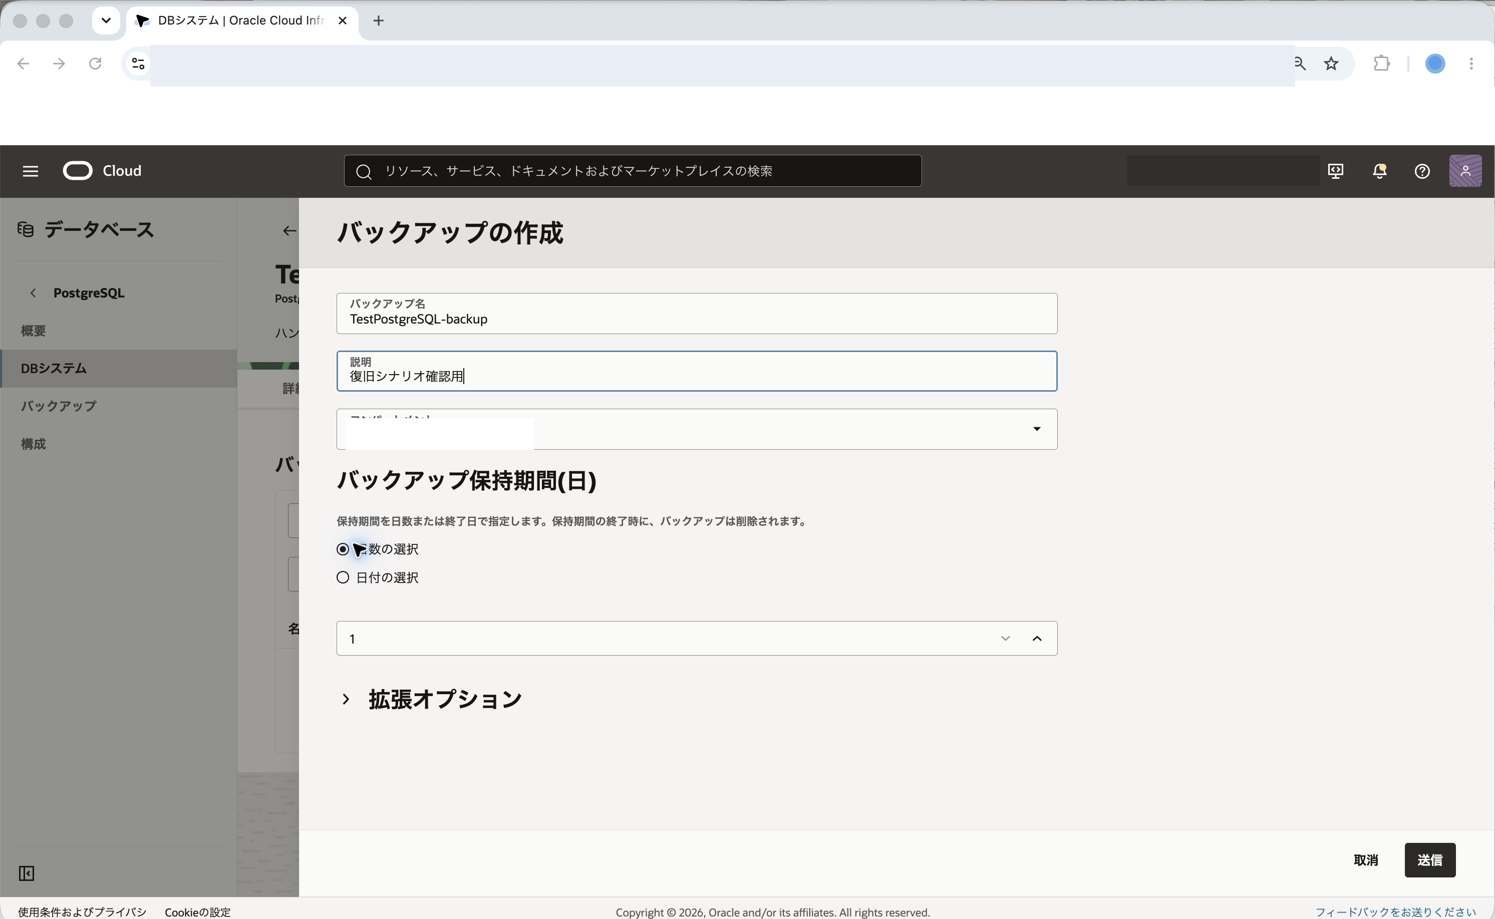Click the browser back arrow
The image size is (1495, 919).
(23, 63)
